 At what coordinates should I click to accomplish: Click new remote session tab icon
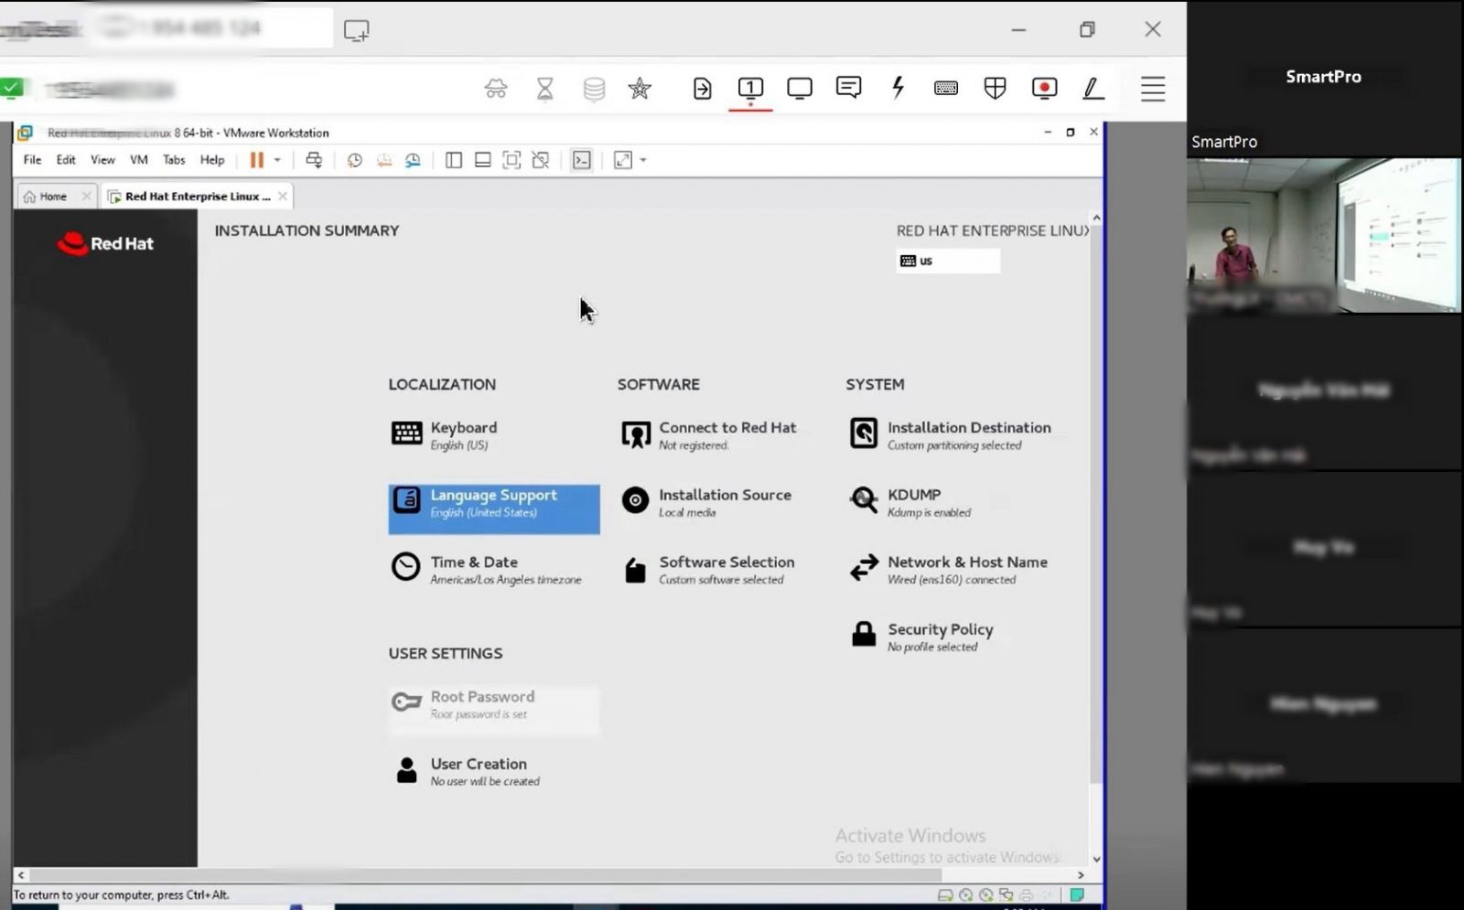(x=356, y=30)
